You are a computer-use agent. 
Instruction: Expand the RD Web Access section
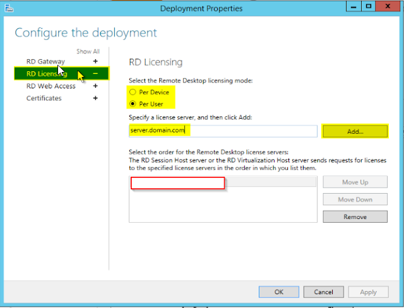[x=95, y=86]
